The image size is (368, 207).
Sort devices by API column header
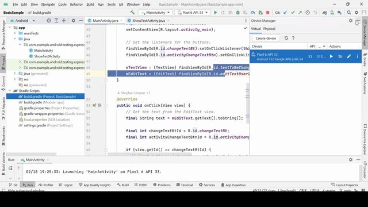(x=312, y=46)
